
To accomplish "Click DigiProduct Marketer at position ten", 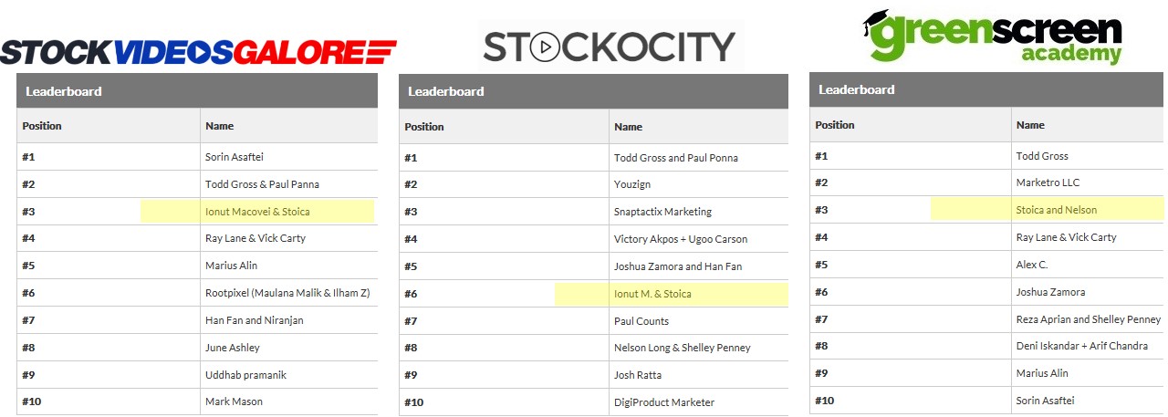I will (x=664, y=402).
